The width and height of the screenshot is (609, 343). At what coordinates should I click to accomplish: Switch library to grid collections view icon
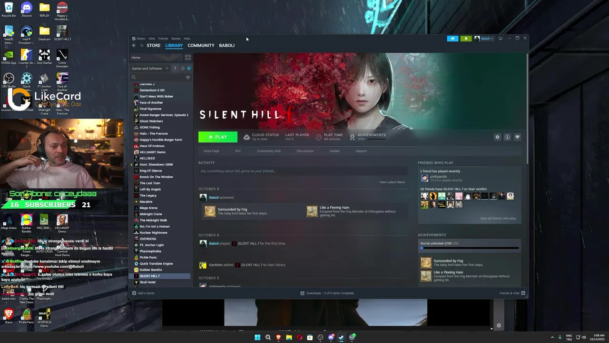pos(187,57)
